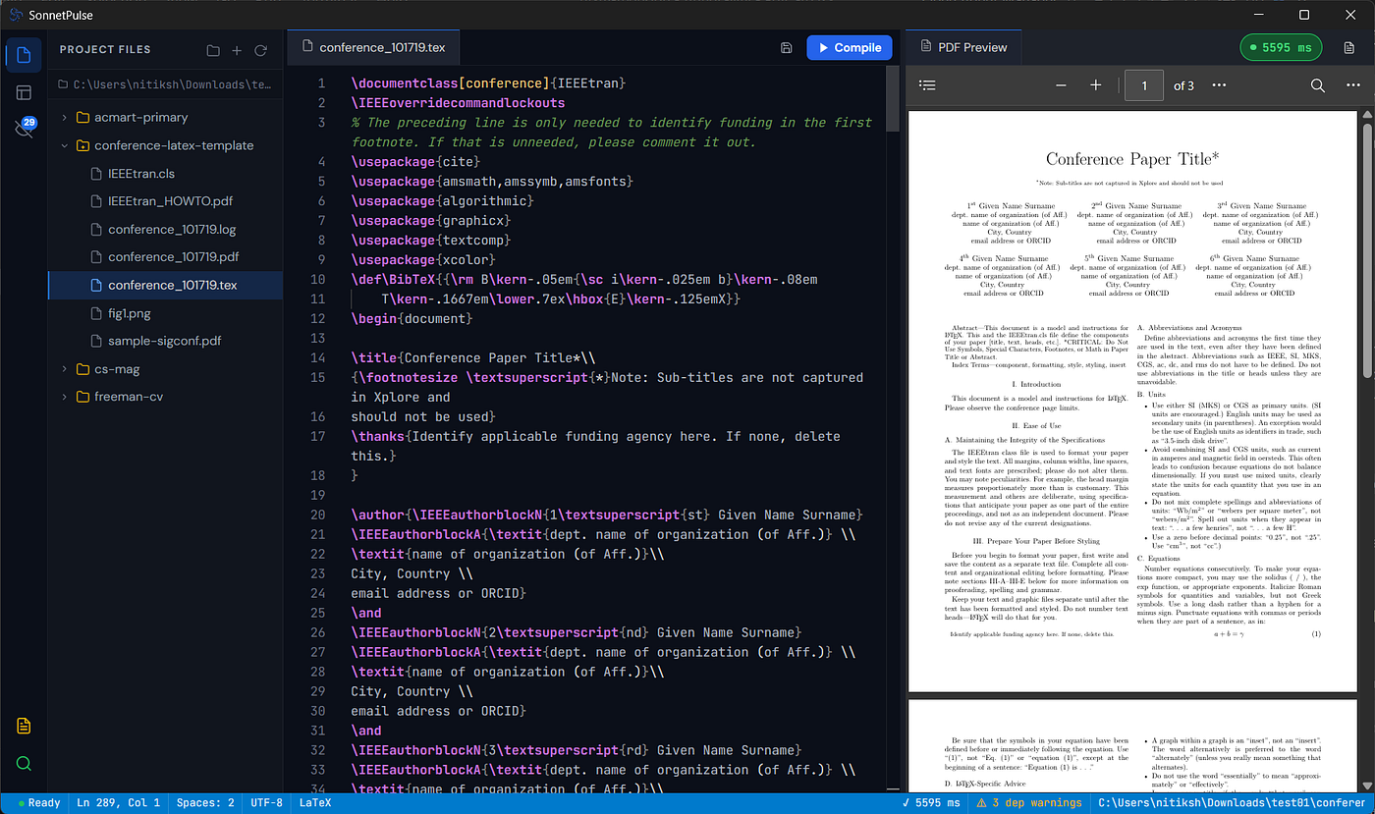The width and height of the screenshot is (1375, 814).
Task: Open the file explorer sidebar icon
Action: click(24, 55)
